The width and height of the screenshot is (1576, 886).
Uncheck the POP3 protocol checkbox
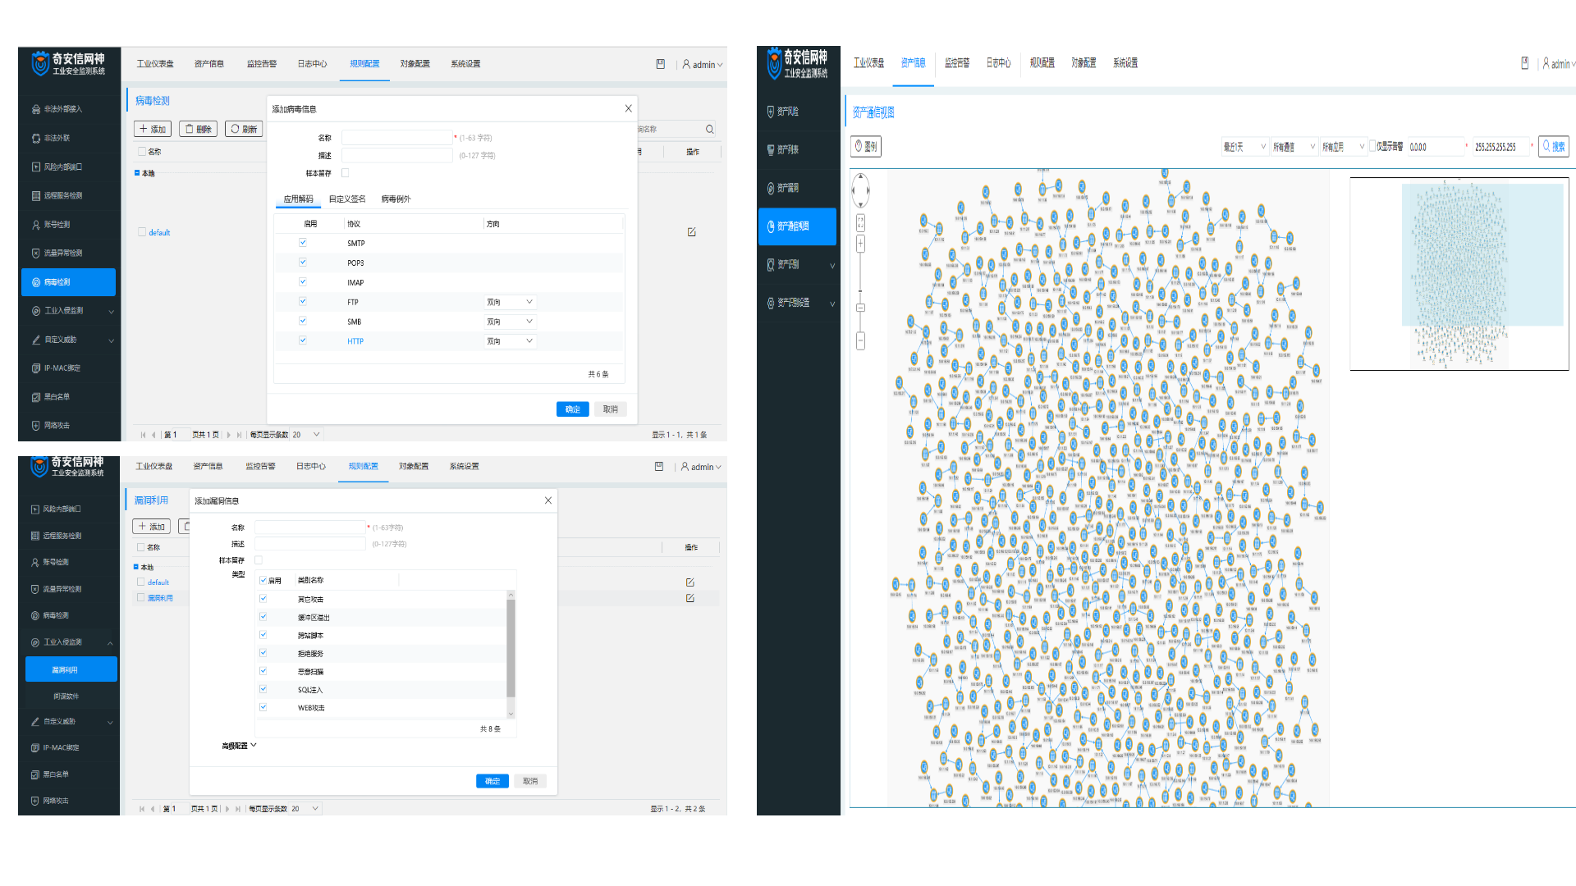point(303,263)
